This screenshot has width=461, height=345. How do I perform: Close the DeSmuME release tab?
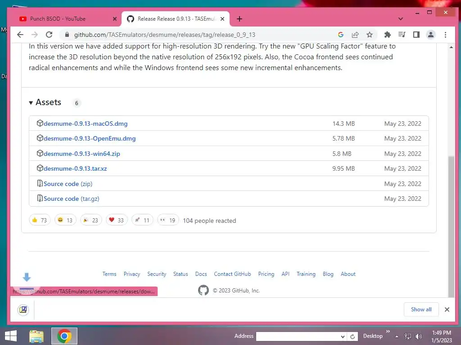pyautogui.click(x=222, y=19)
